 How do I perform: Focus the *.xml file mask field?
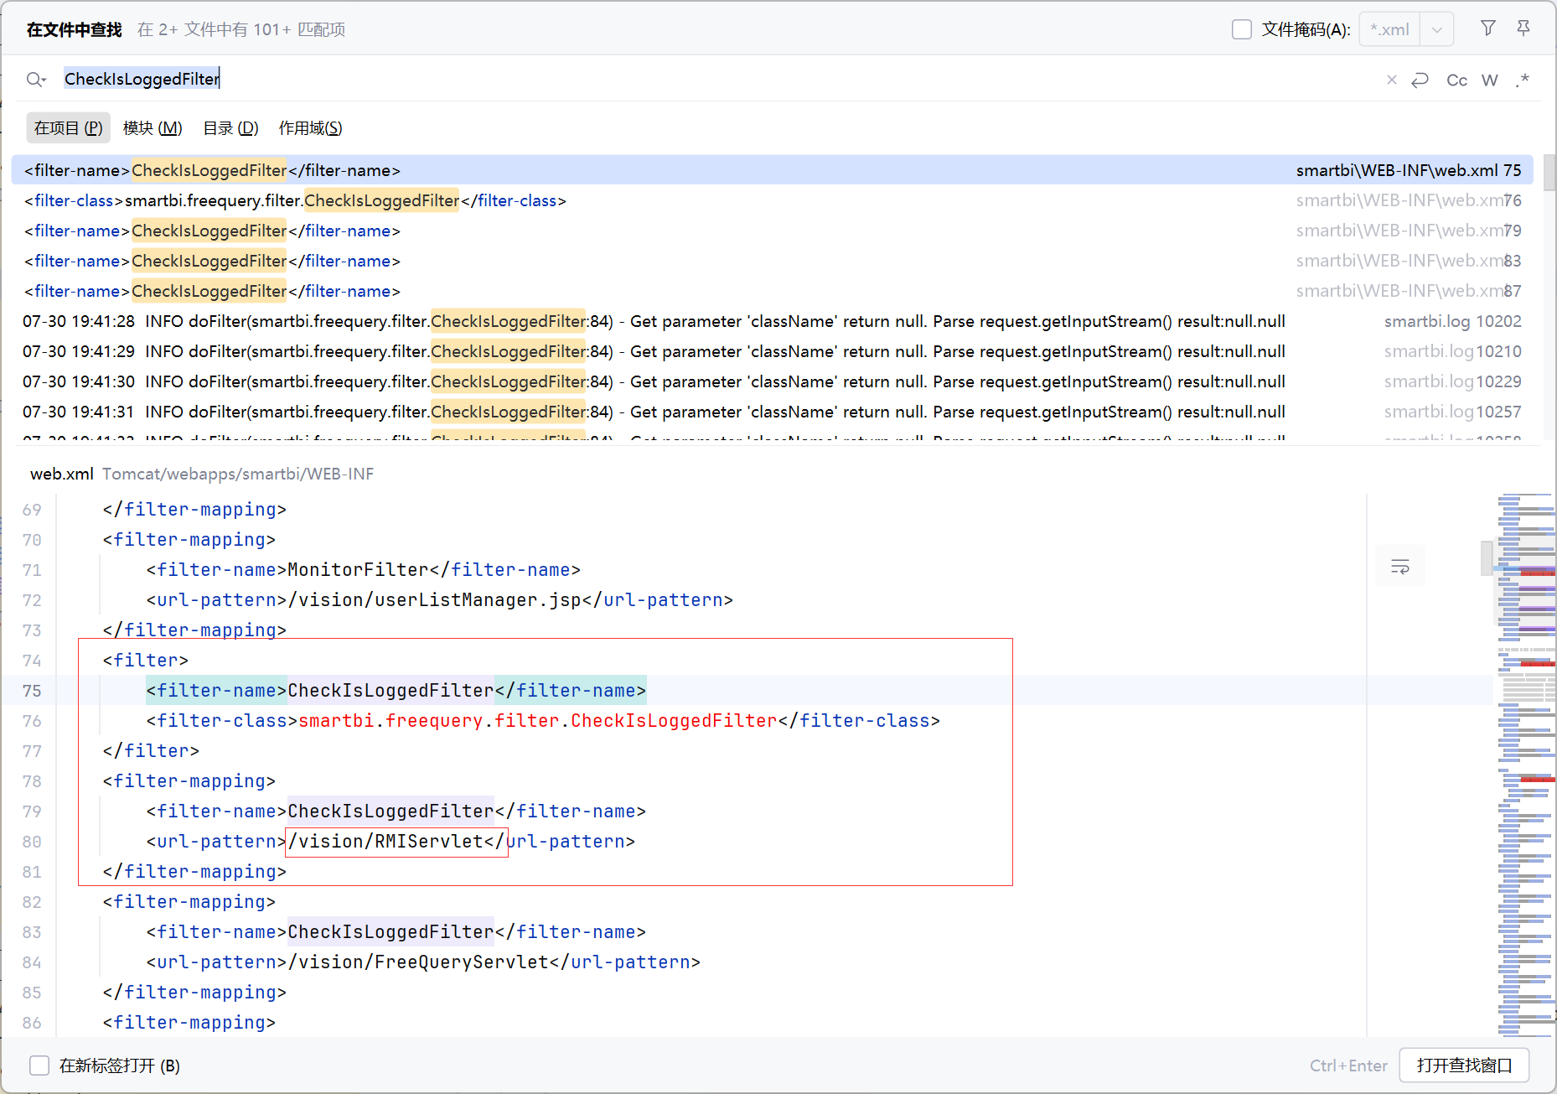1389,29
